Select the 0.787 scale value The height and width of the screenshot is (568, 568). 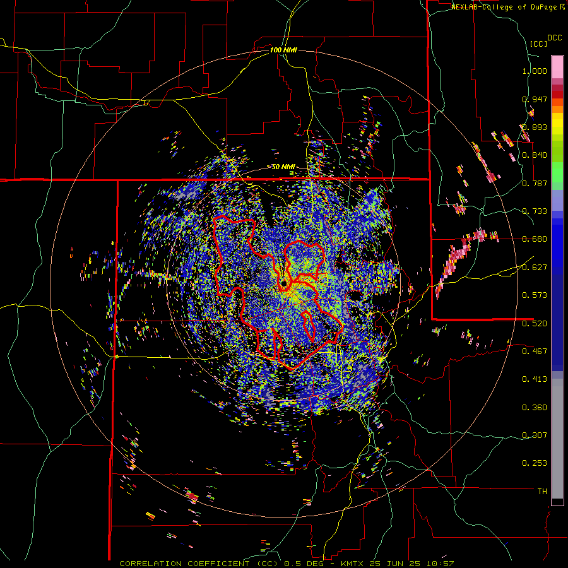[535, 183]
